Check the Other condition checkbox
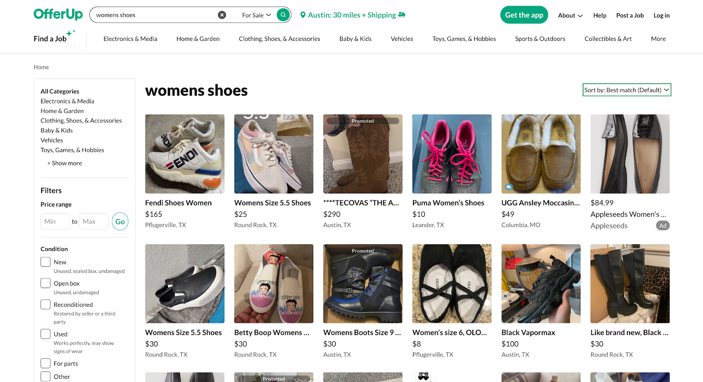Screen dimensions: 703x382 coord(46,376)
